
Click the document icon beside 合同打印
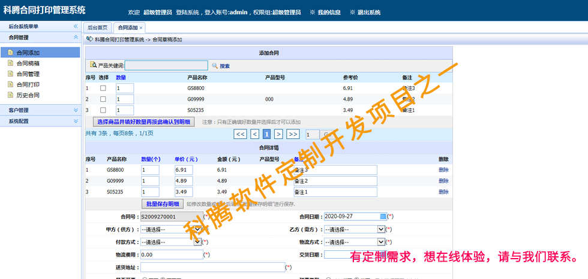coord(11,84)
